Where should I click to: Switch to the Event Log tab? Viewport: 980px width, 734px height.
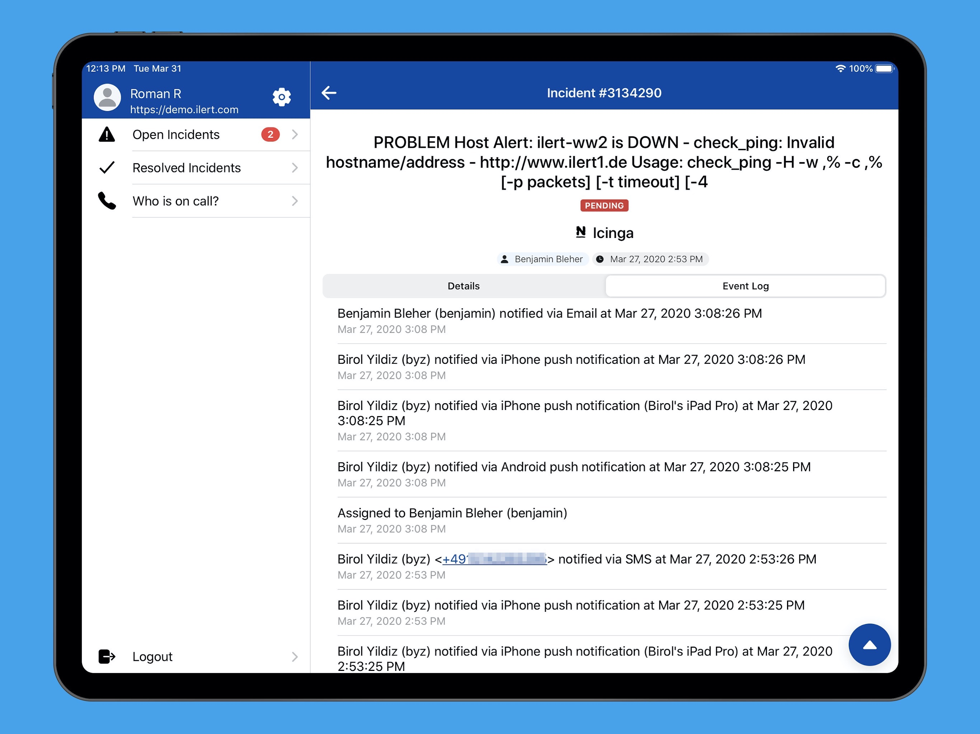tap(745, 286)
